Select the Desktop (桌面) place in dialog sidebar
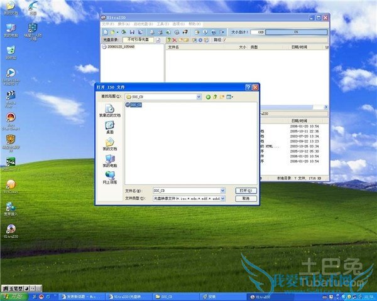The width and height of the screenshot is (377, 301). (110, 127)
